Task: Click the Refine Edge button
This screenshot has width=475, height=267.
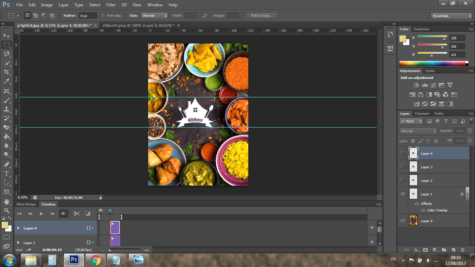Action: (x=262, y=16)
